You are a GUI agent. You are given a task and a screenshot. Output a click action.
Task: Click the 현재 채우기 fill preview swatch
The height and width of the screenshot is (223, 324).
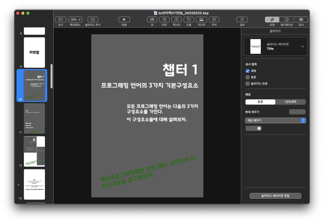[x=297, y=112]
